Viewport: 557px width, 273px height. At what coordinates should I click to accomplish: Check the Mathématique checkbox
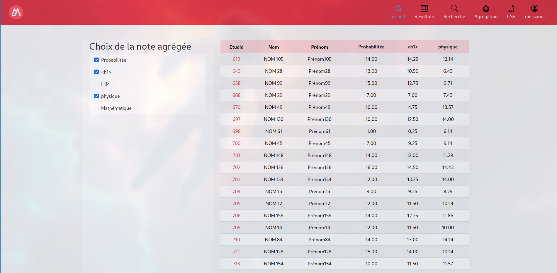click(96, 108)
